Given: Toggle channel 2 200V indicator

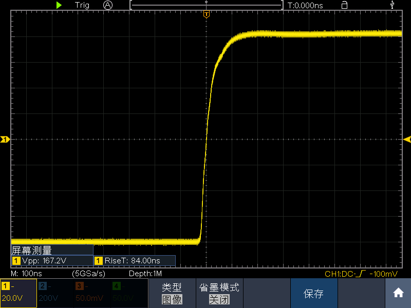Looking at the screenshot, I should coord(55,293).
